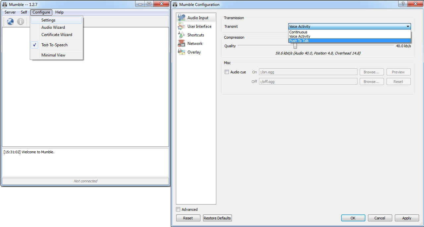Click the globe Connect icon in toolbar
The height and width of the screenshot is (227, 424).
(x=10, y=21)
